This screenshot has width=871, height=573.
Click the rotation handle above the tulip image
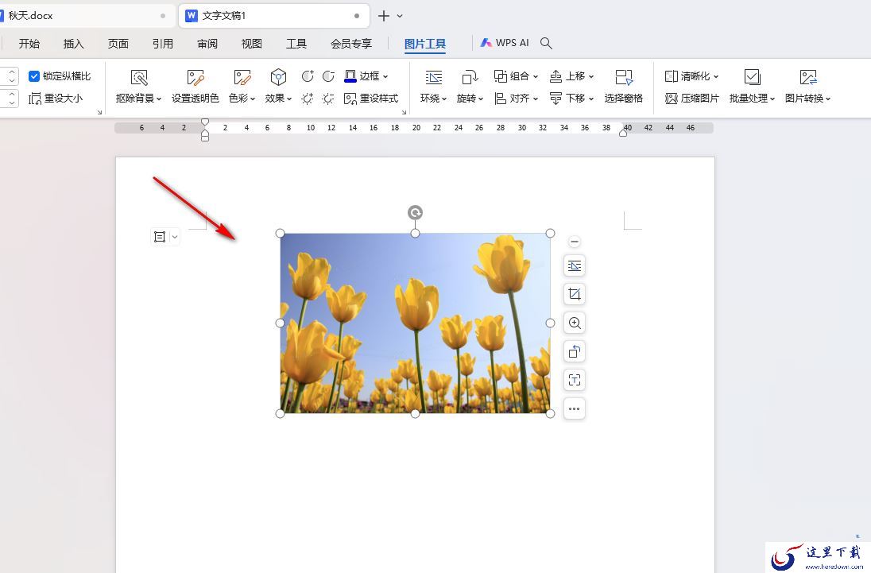point(415,212)
